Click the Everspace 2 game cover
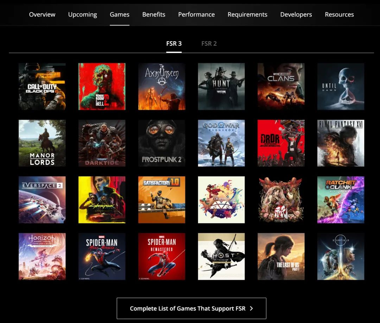The height and width of the screenshot is (323, 380). tap(42, 199)
